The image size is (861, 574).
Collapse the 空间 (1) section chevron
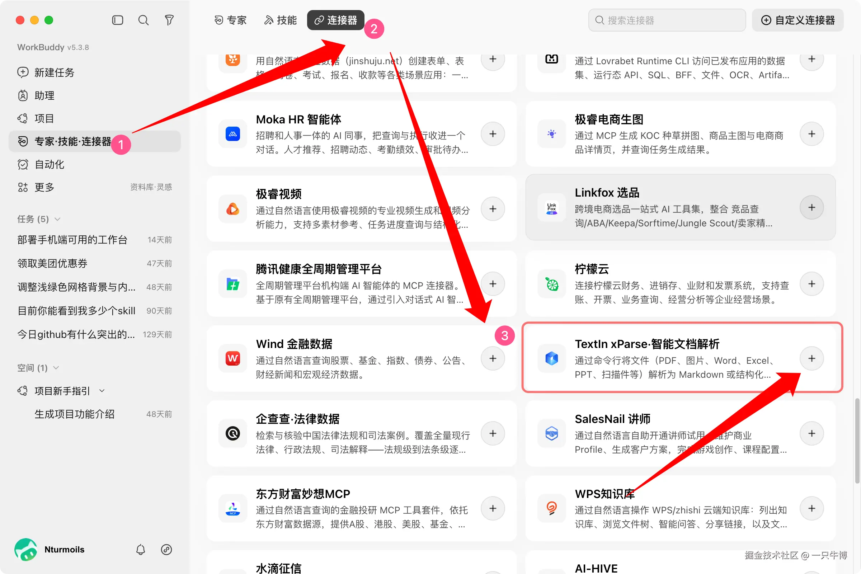tap(56, 368)
